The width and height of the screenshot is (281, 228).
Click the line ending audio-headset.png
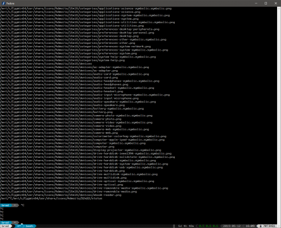point(62,92)
